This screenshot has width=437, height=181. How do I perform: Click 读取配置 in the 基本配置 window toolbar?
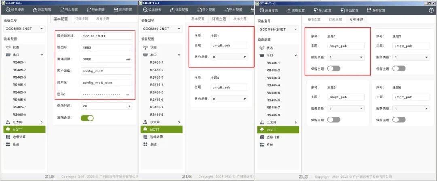coord(42,10)
